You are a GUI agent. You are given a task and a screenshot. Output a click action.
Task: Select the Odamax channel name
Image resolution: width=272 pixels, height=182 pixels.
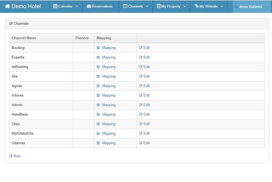(18, 143)
